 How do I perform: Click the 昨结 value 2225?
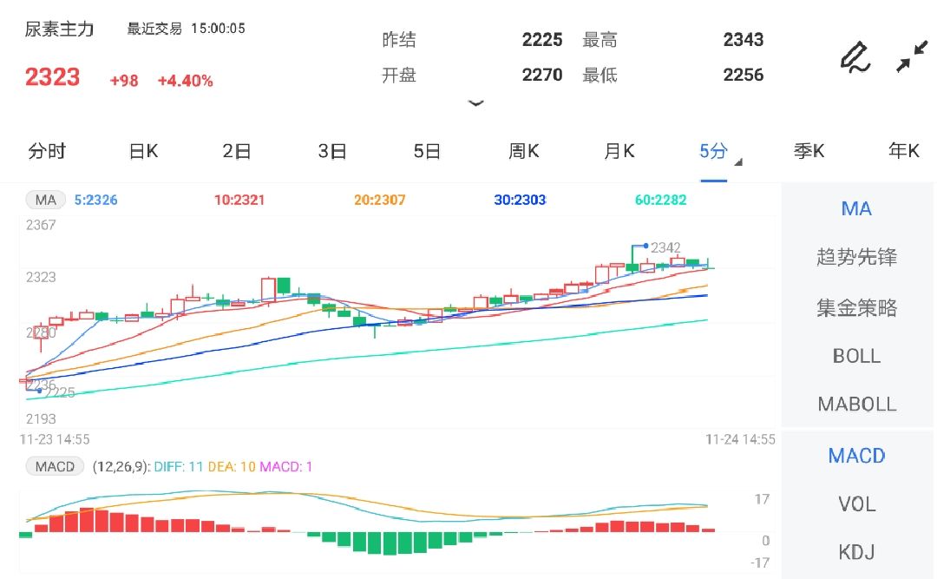click(x=542, y=39)
